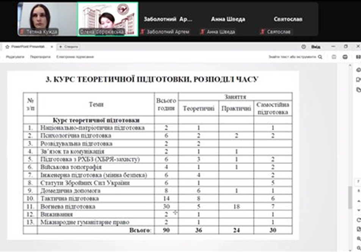Click Статути Збройних Сил України row
Image resolution: width=361 pixels, height=252 pixels.
tap(85, 183)
